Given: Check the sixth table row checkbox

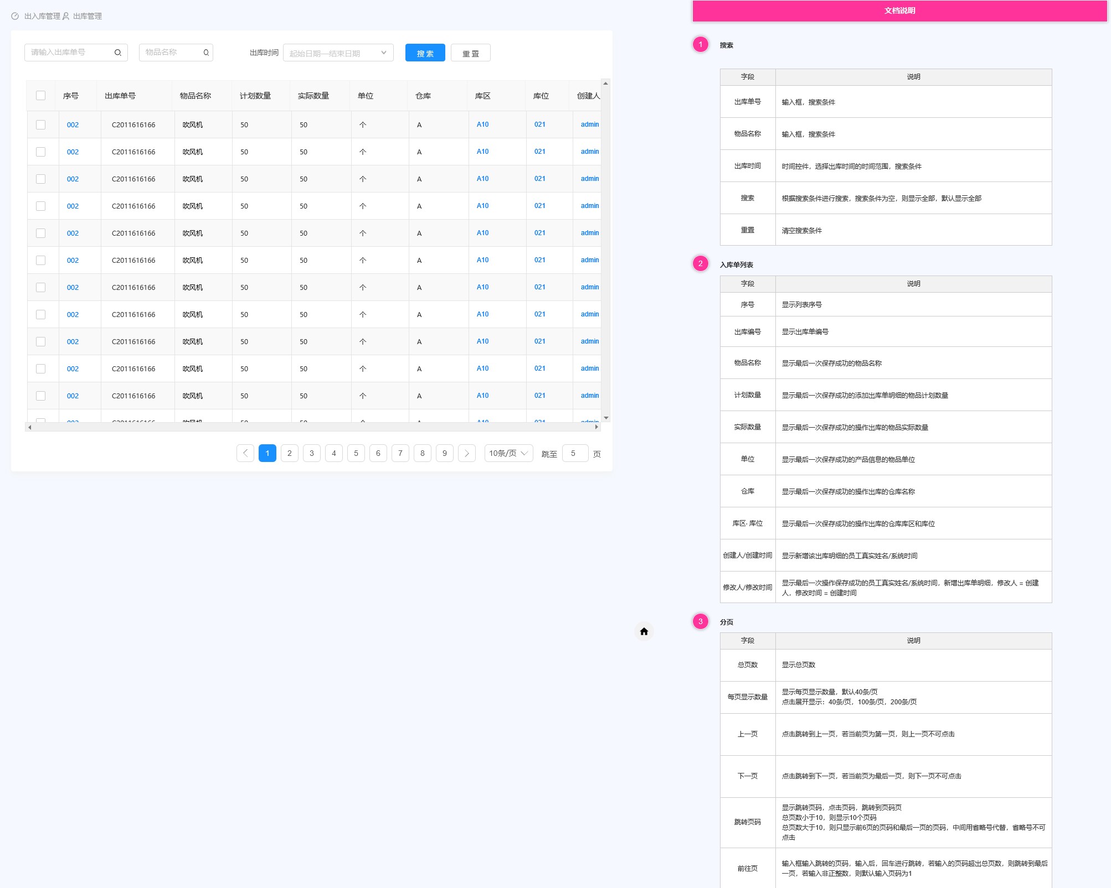Looking at the screenshot, I should point(40,260).
